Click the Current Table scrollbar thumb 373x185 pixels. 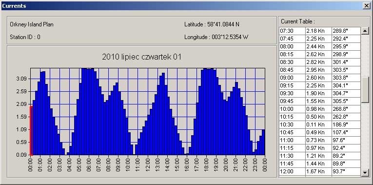[x=365, y=90]
